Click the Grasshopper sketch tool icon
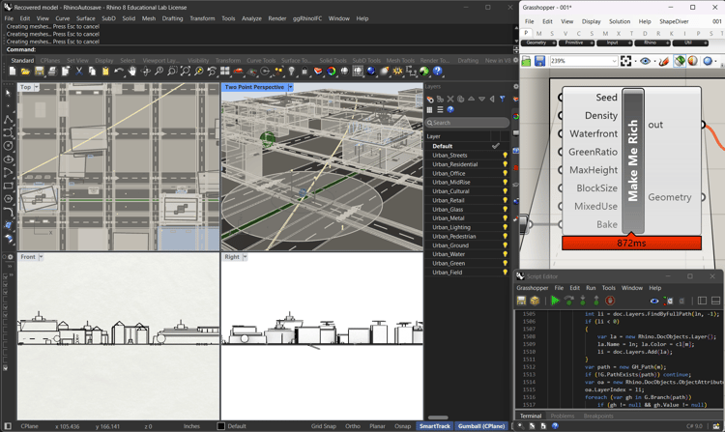Image resolution: width=725 pixels, height=432 pixels. coord(663,61)
